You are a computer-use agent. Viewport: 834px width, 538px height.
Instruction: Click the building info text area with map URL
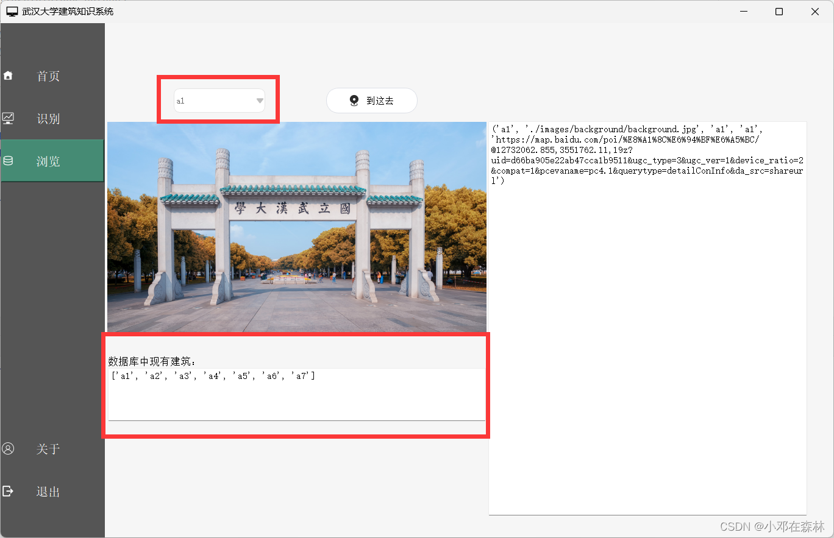click(647, 318)
